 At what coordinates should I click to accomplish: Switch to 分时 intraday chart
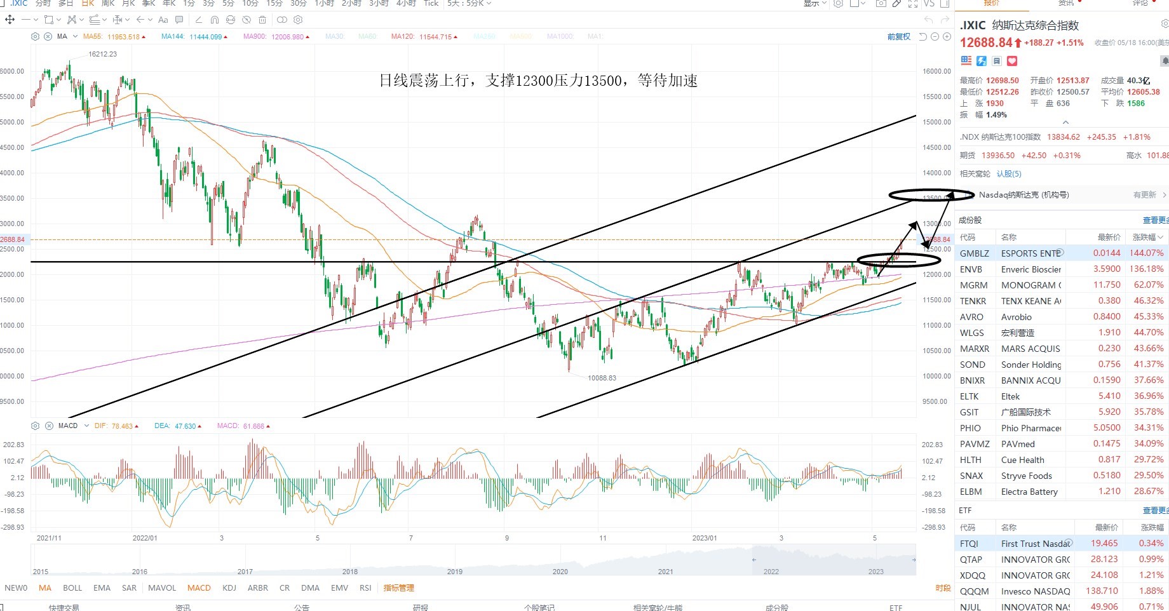coord(43,3)
